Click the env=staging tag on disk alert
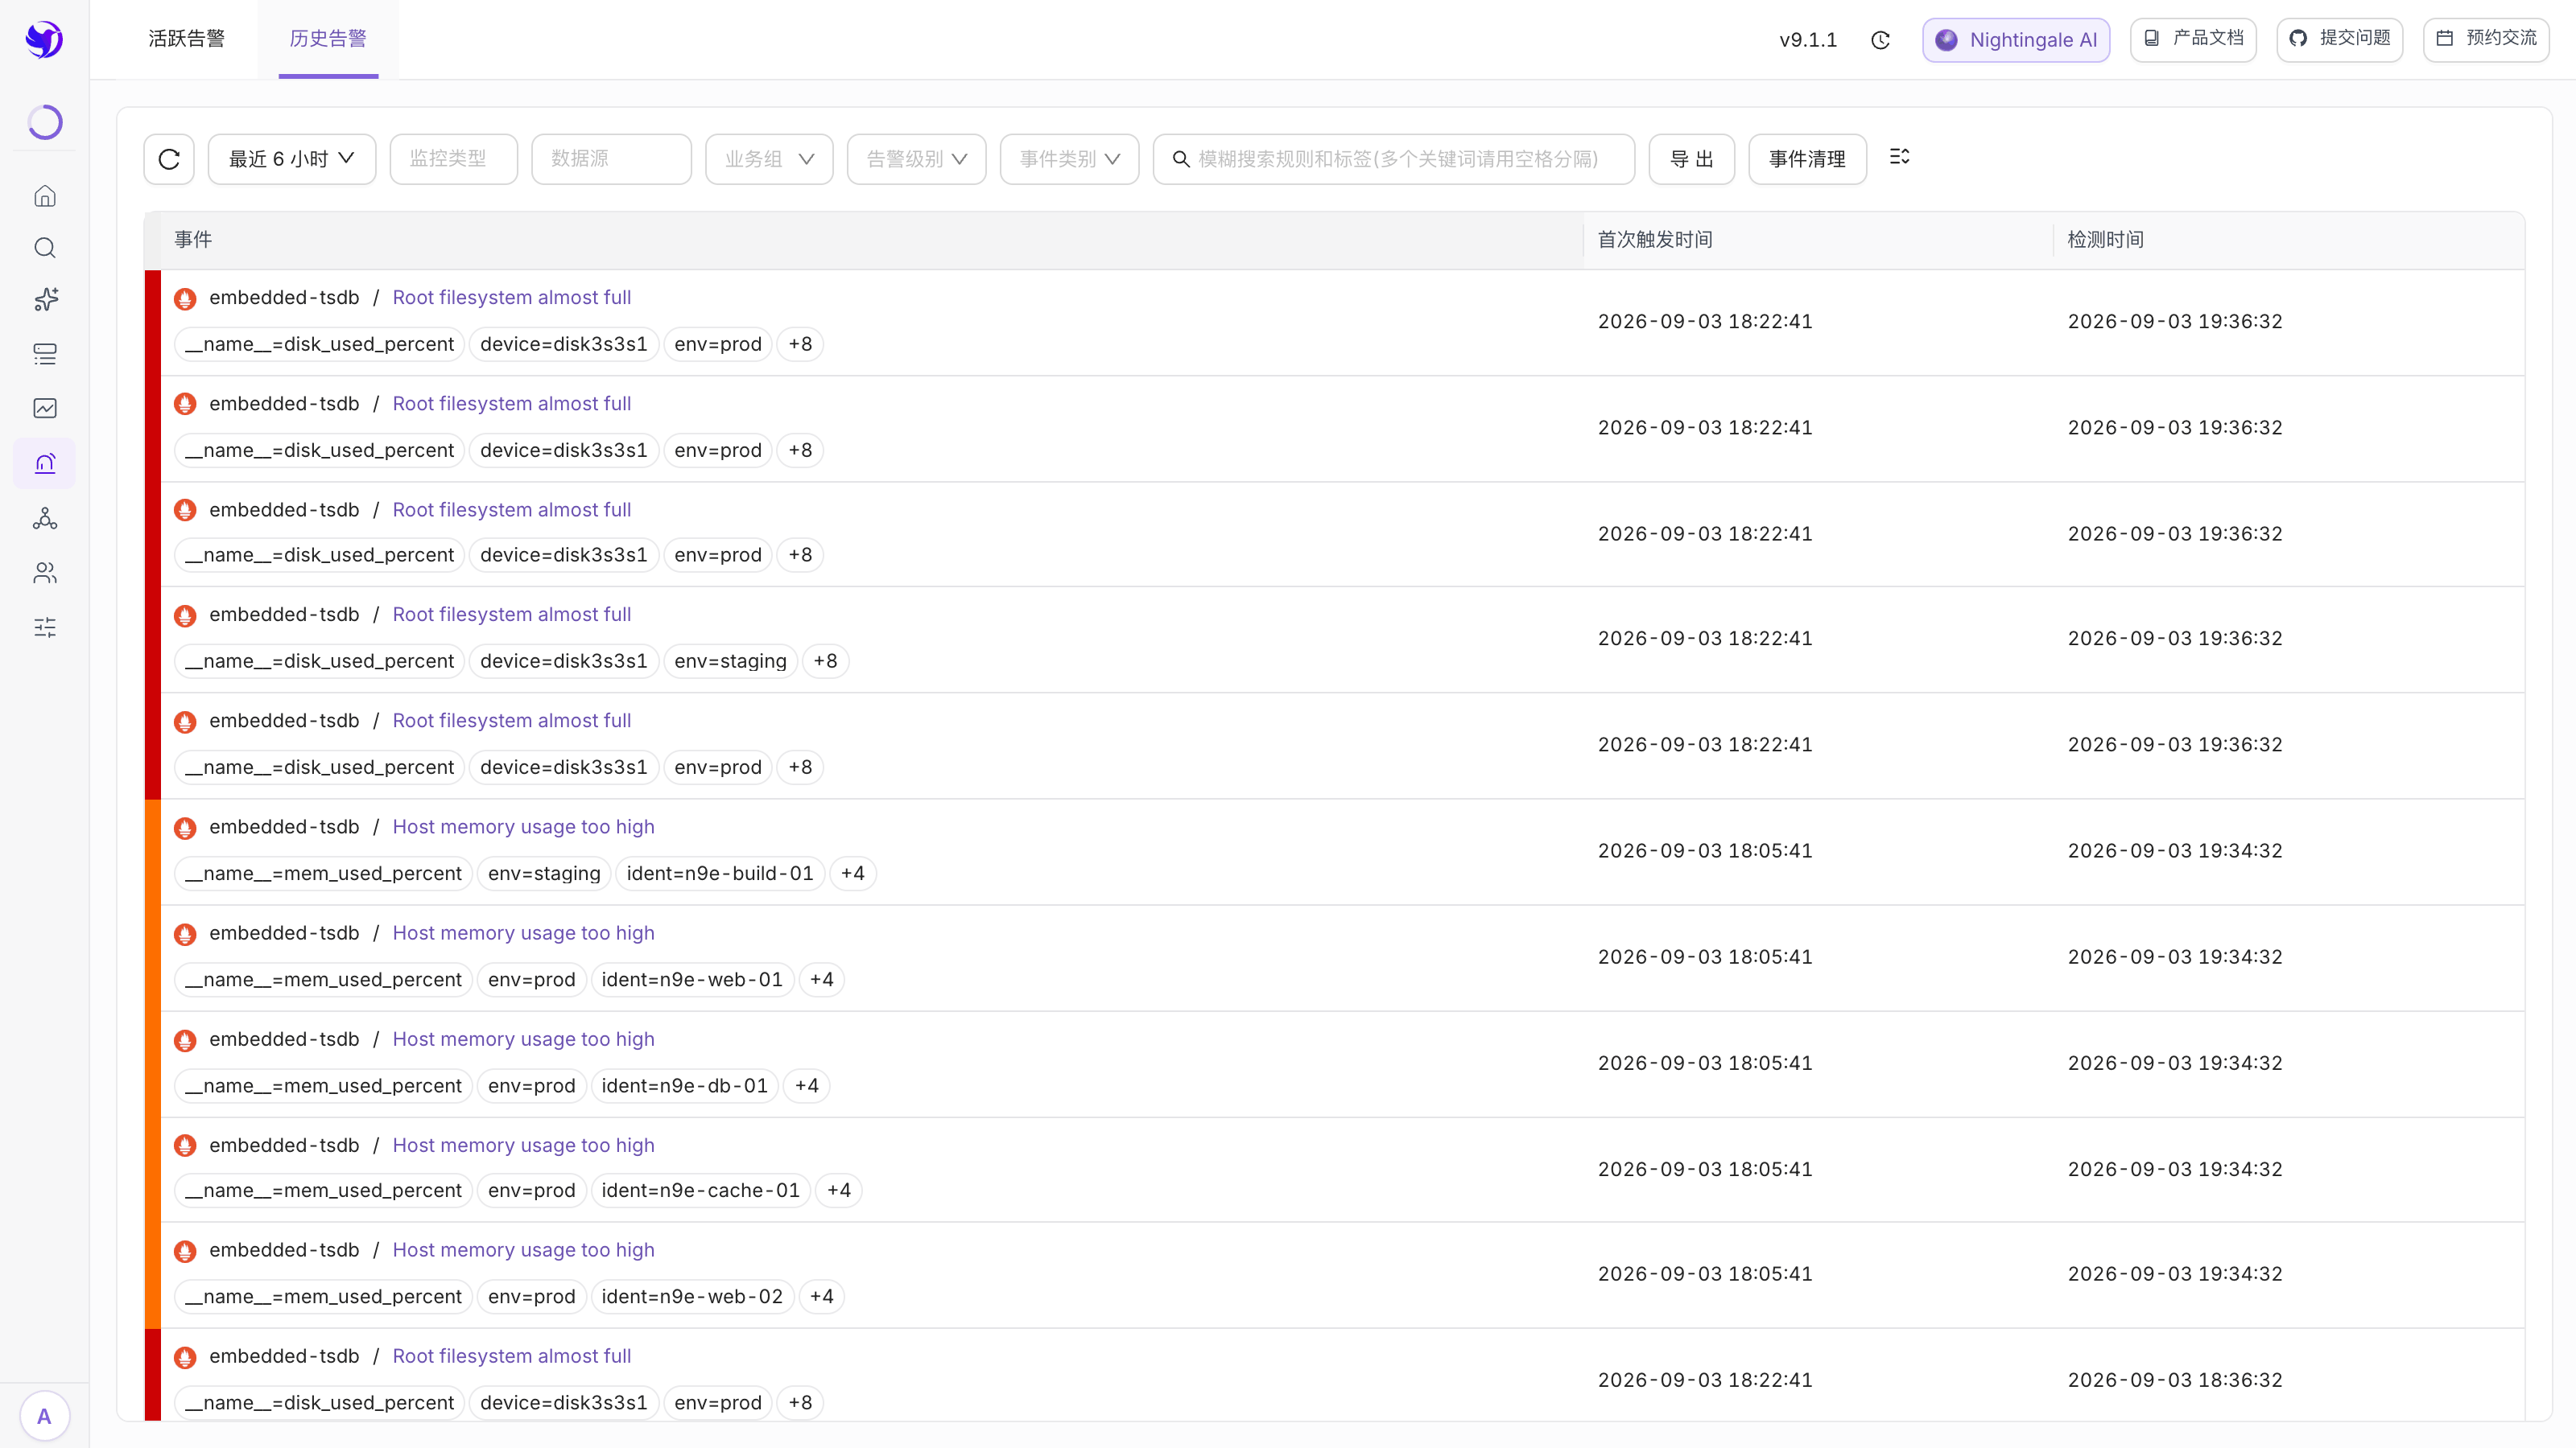This screenshot has height=1448, width=2576. [x=730, y=661]
